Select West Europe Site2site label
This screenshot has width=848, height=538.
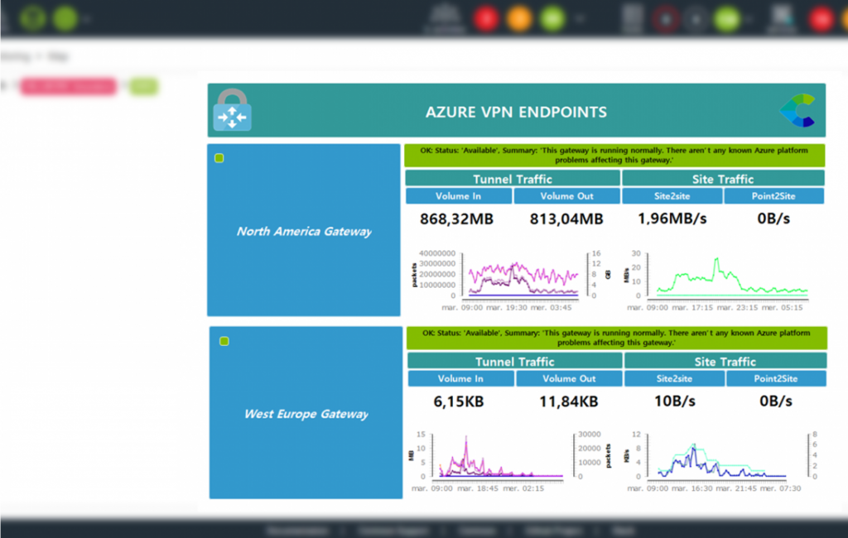click(x=674, y=379)
